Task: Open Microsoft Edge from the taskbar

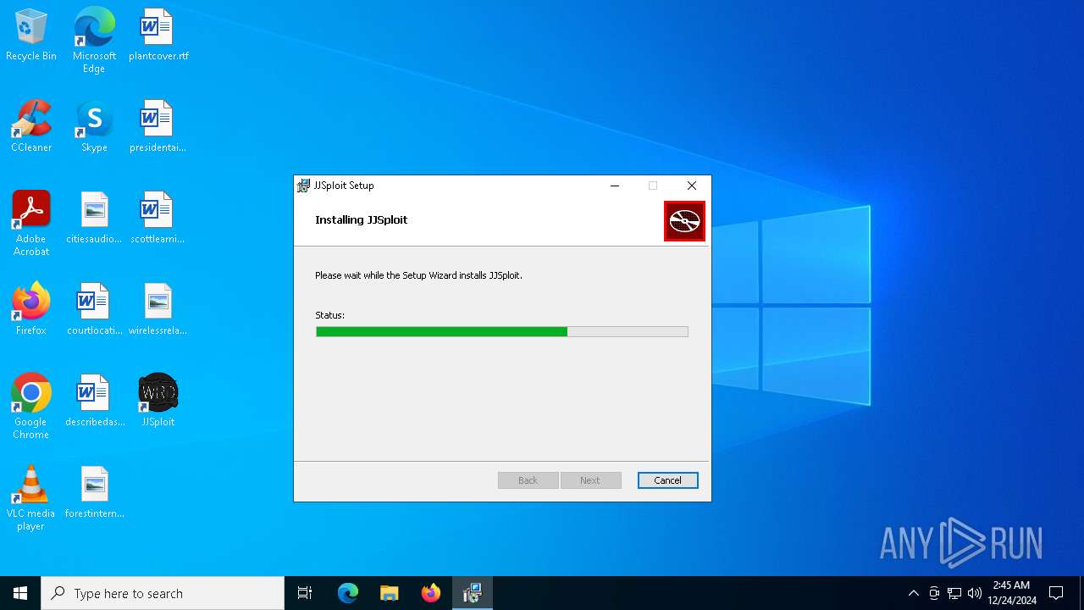Action: (348, 593)
